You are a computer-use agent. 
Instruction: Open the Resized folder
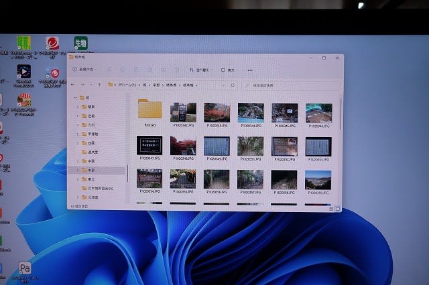[150, 110]
